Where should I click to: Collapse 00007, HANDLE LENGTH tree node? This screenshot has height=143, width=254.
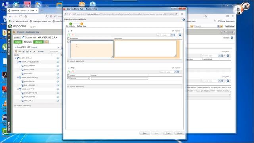click(18, 62)
